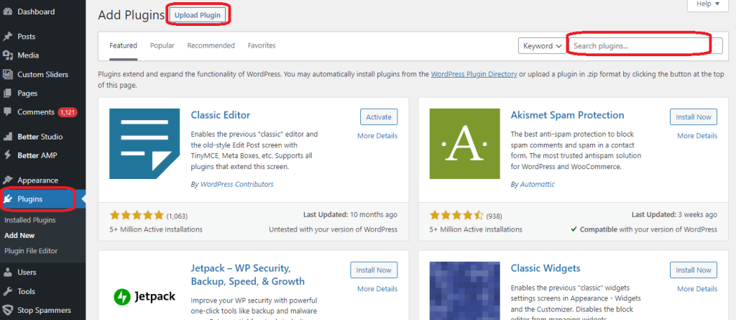Switch to the Popular tab
Viewport: 736px width, 320px height.
tap(162, 45)
